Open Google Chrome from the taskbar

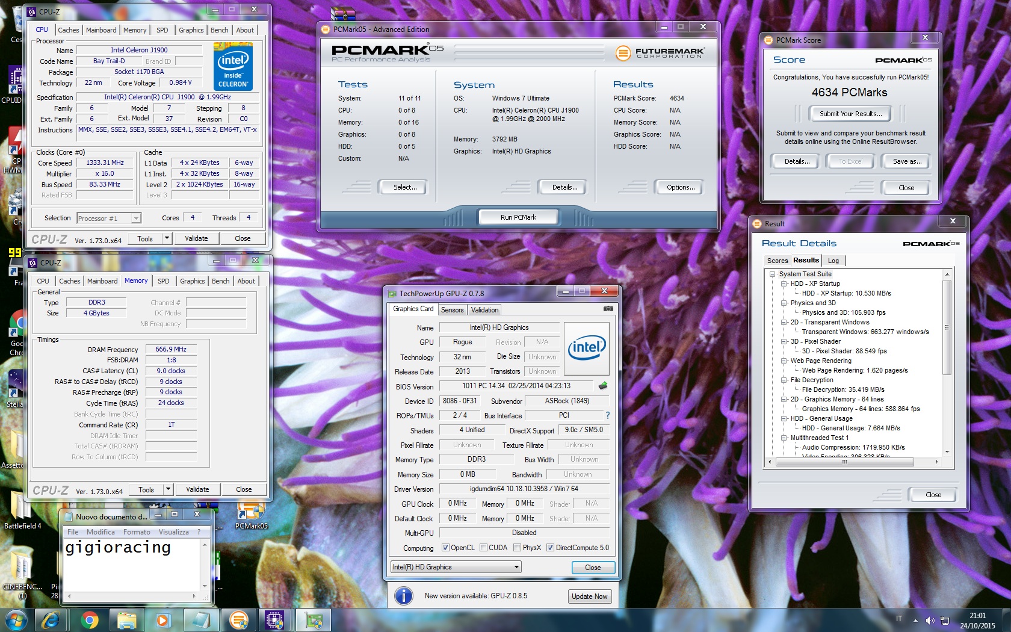[90, 620]
